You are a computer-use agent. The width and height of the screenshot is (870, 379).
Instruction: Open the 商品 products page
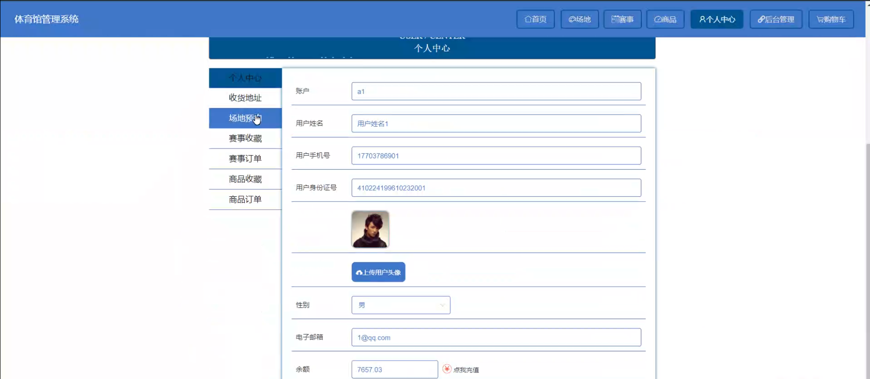pos(665,19)
